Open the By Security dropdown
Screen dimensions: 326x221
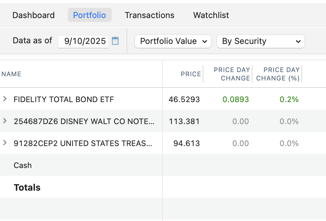pyautogui.click(x=260, y=41)
